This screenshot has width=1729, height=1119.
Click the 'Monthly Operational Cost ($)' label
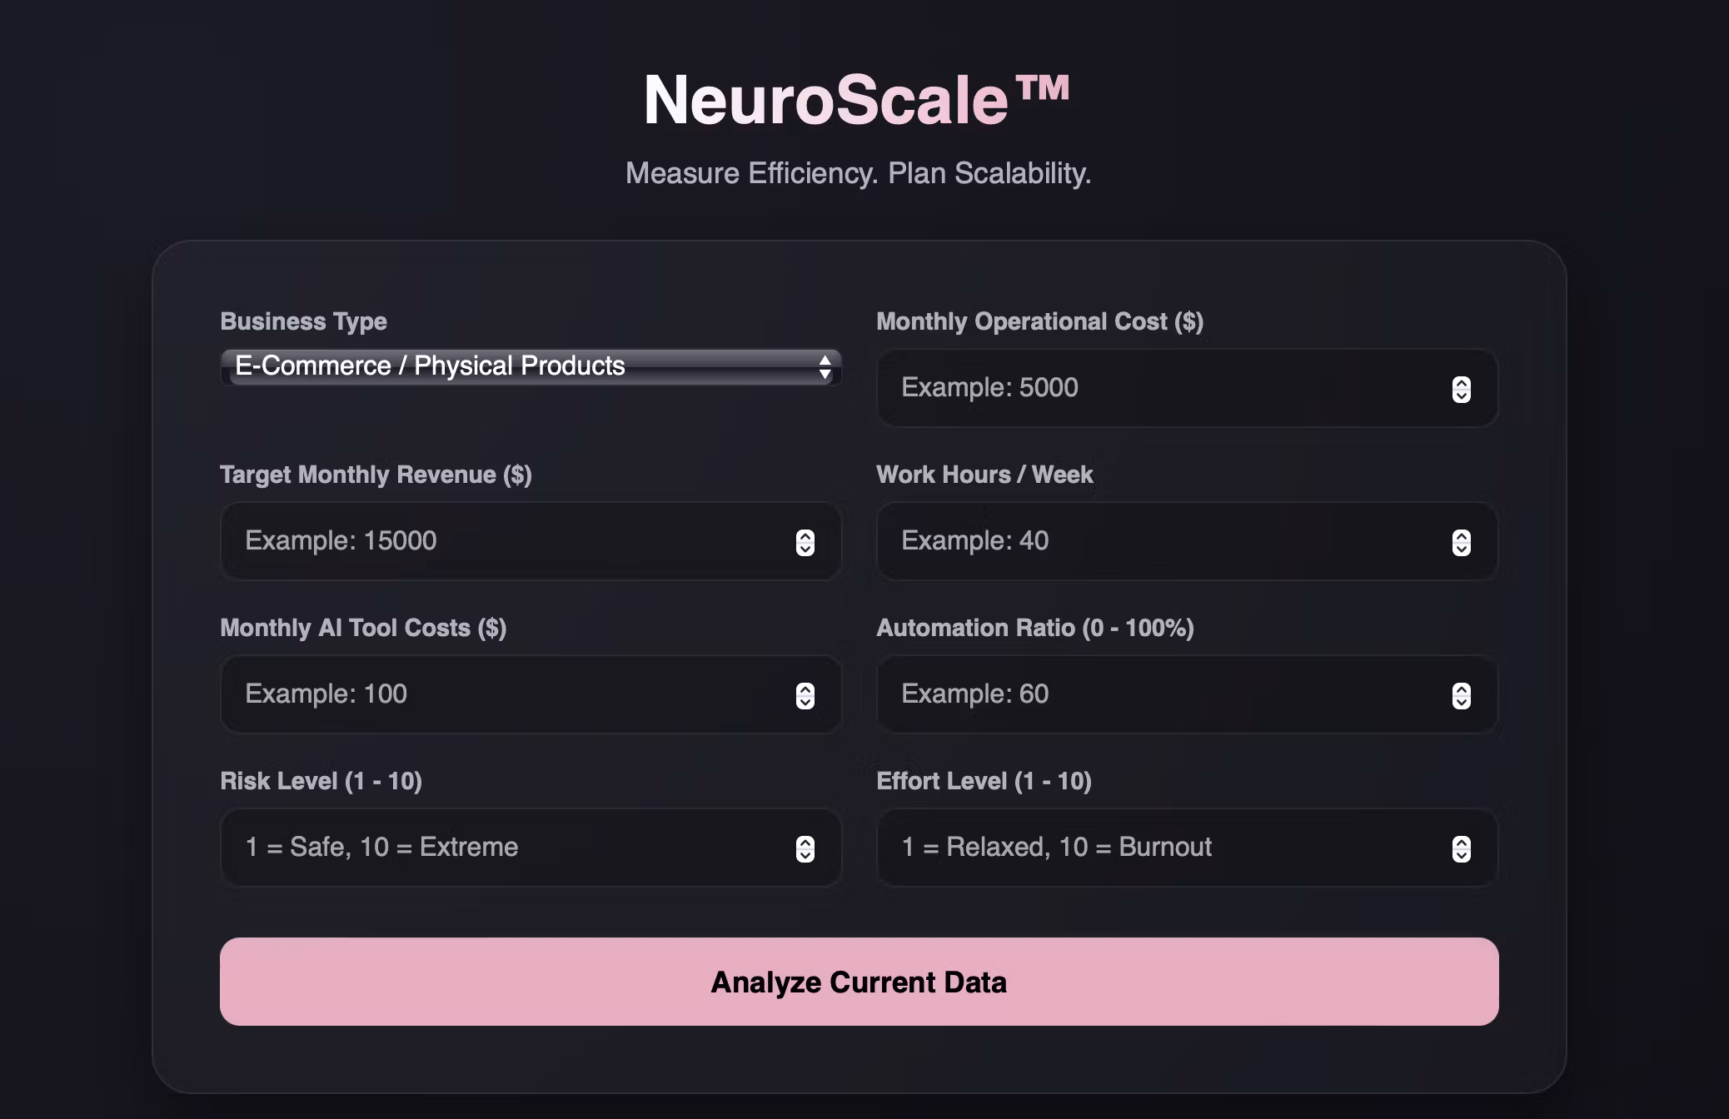1039,321
